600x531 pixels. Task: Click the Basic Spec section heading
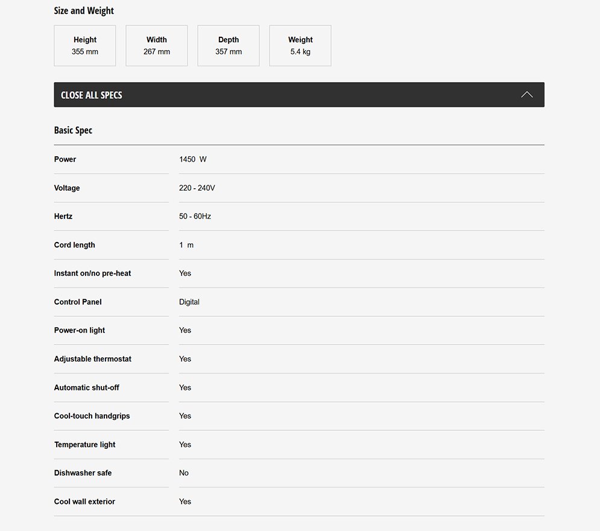point(73,130)
